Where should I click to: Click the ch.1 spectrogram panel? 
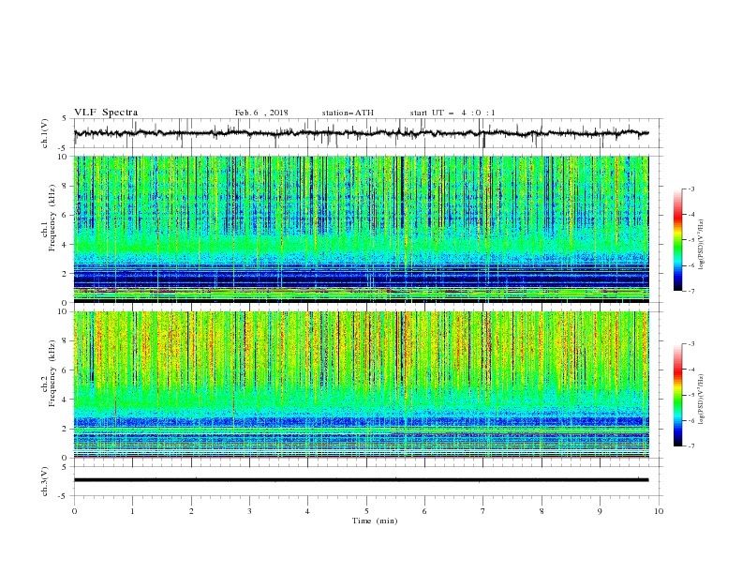[x=362, y=229]
